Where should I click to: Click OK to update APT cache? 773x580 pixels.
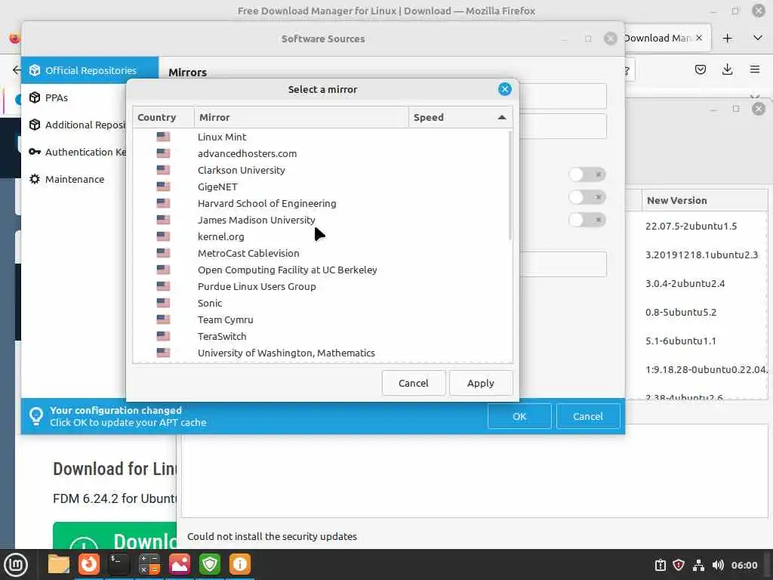click(x=519, y=416)
